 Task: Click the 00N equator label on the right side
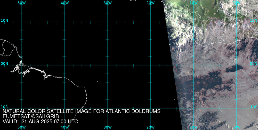coord(254,64)
